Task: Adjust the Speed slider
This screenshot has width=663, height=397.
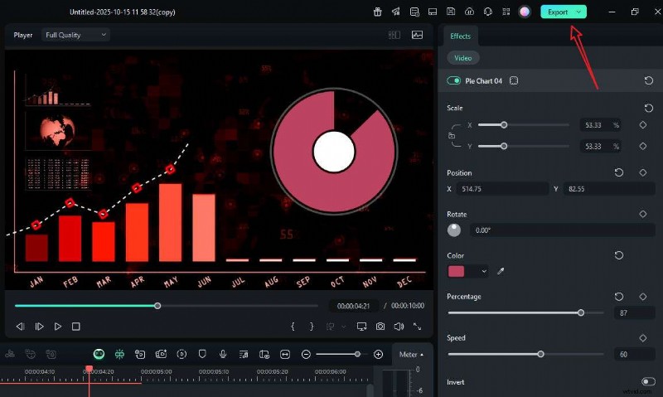Action: click(541, 354)
